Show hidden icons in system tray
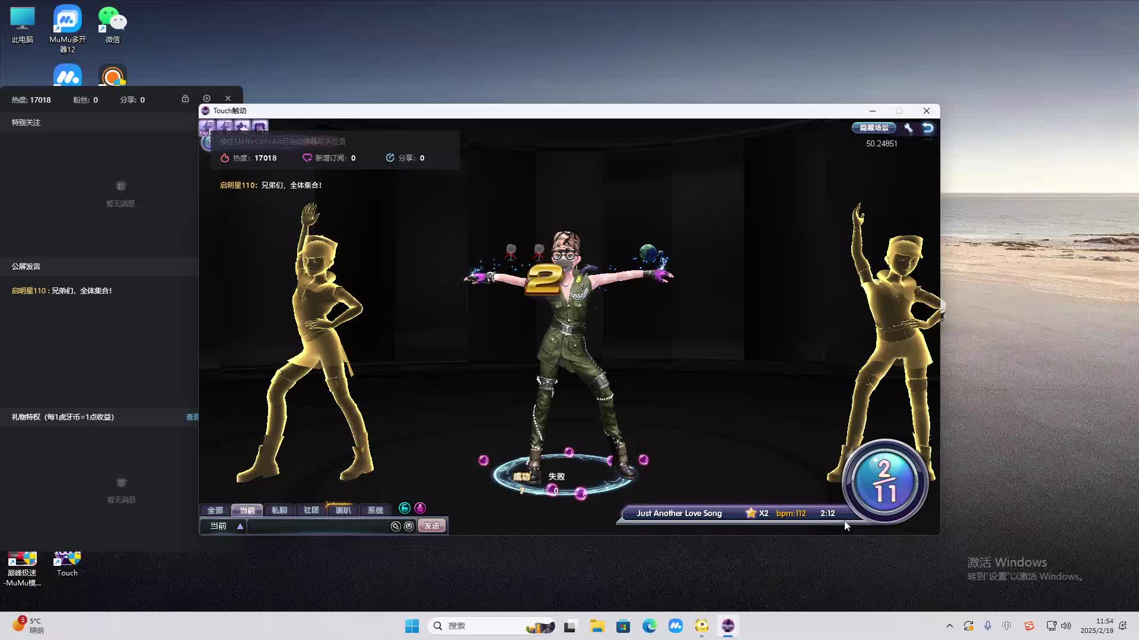1139x640 pixels. pos(949,626)
